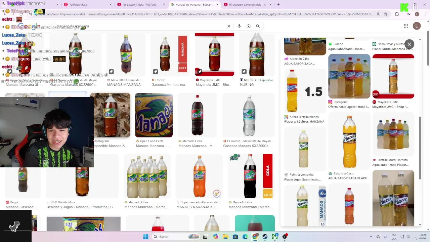Screen dimensions: 430x242
Task: Open a new browser tab
Action: (278, 5)
